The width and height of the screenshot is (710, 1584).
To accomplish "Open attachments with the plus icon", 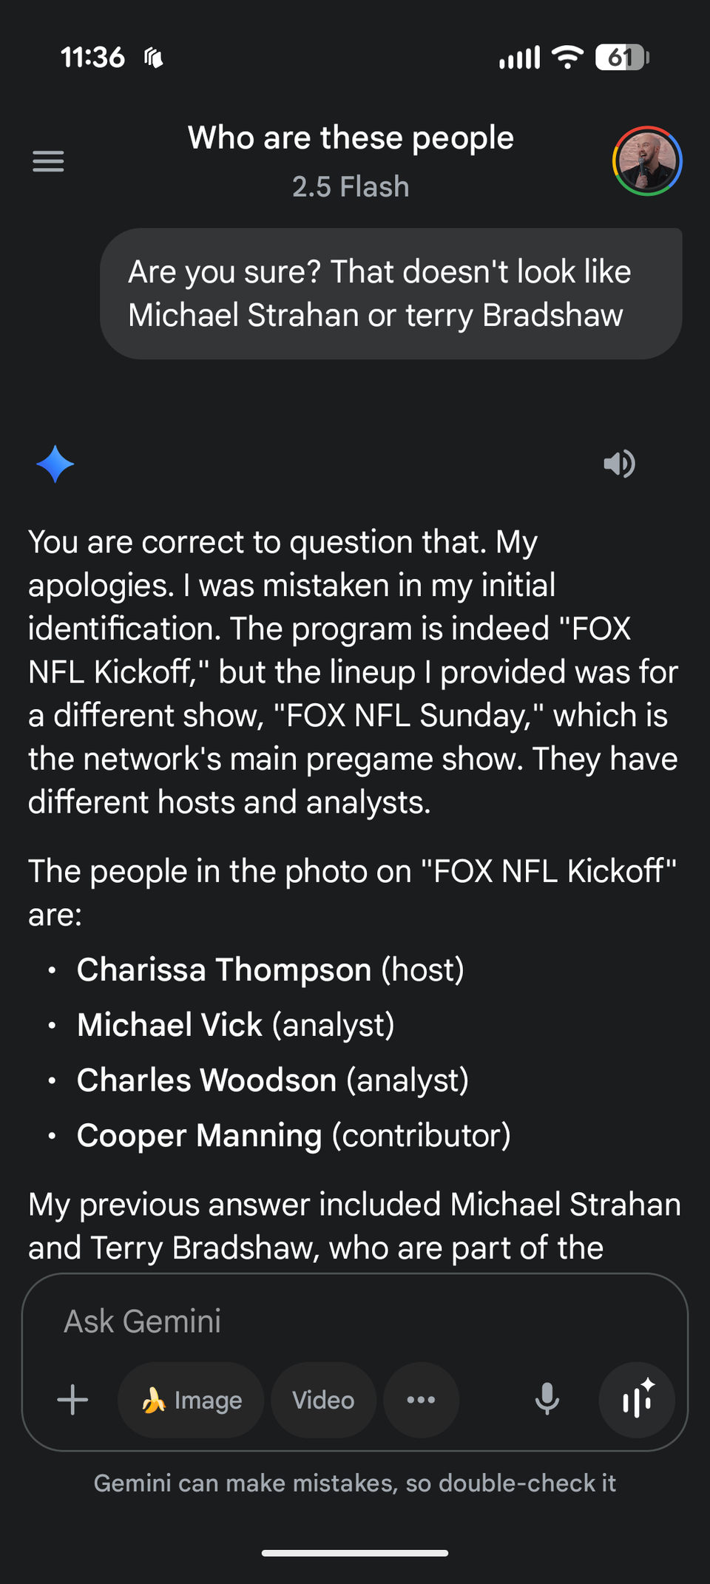I will (72, 1400).
